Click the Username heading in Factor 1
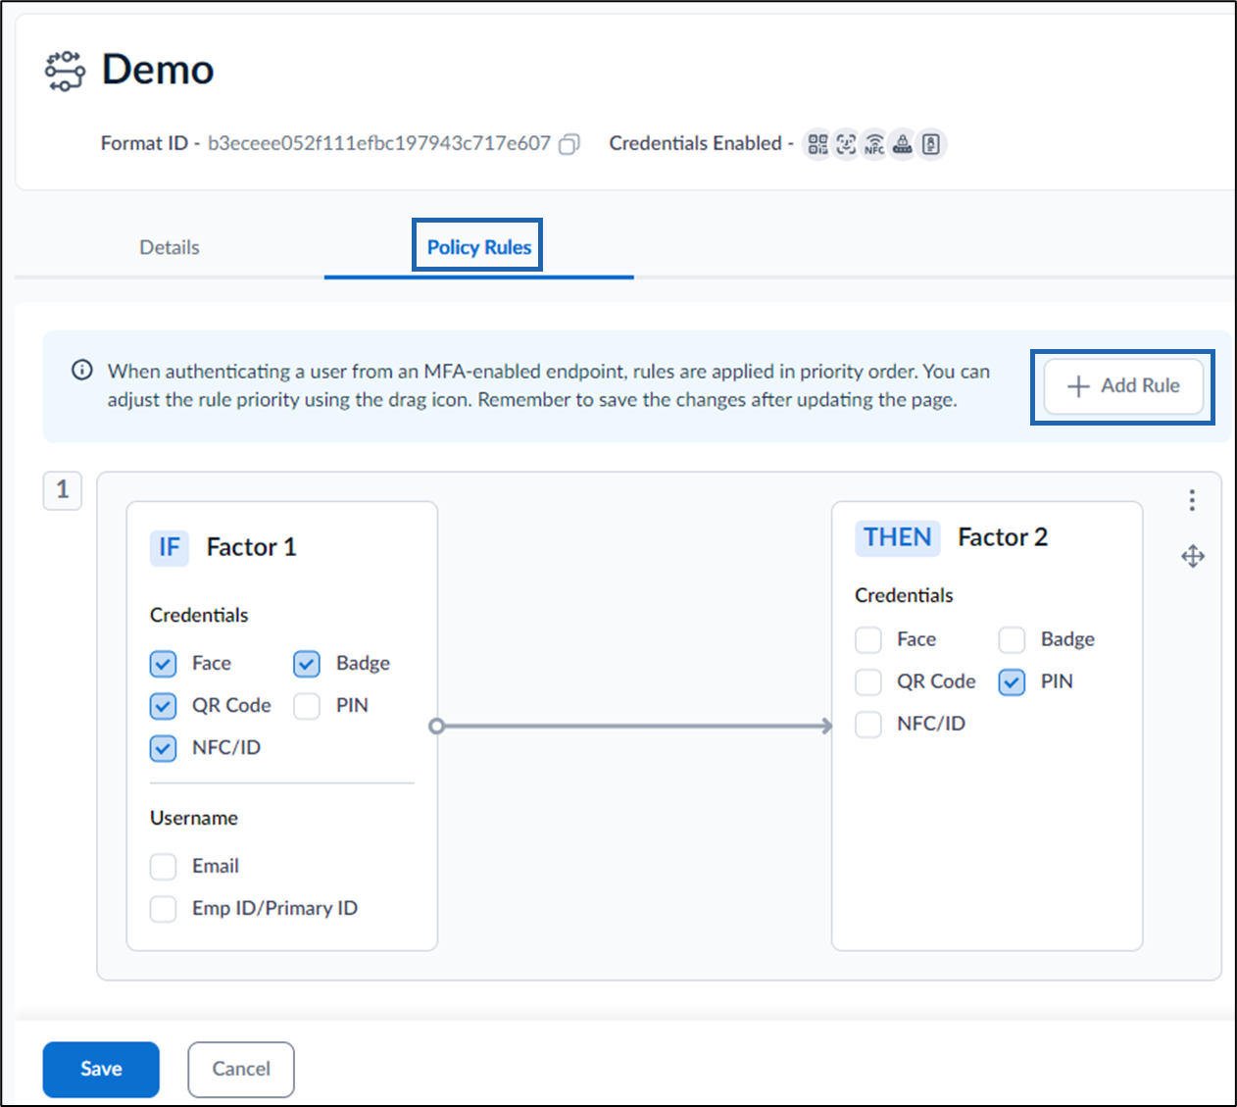The image size is (1237, 1107). pyautogui.click(x=194, y=818)
